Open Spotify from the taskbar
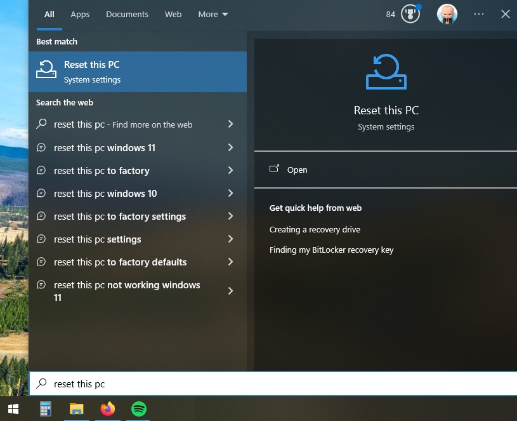517x421 pixels. 138,410
